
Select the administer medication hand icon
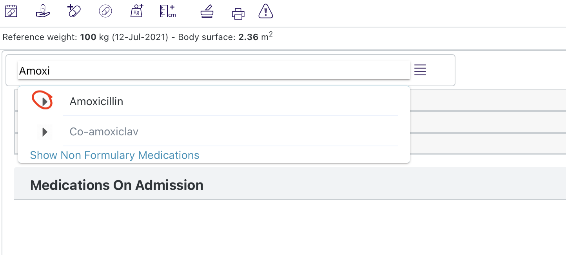pyautogui.click(x=42, y=11)
